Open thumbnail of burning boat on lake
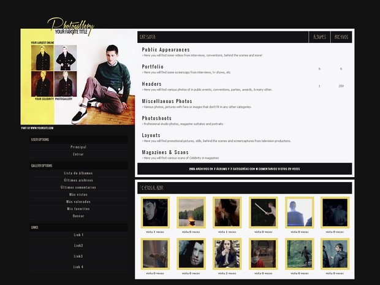The width and height of the screenshot is (380, 285). 191,213
